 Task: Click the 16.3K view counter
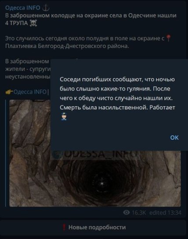click(x=139, y=213)
